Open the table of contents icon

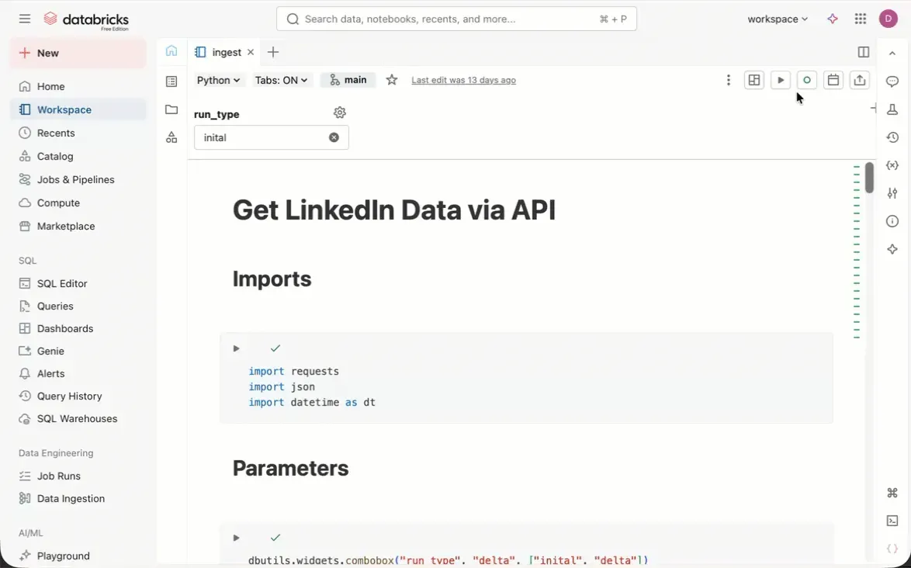click(171, 81)
